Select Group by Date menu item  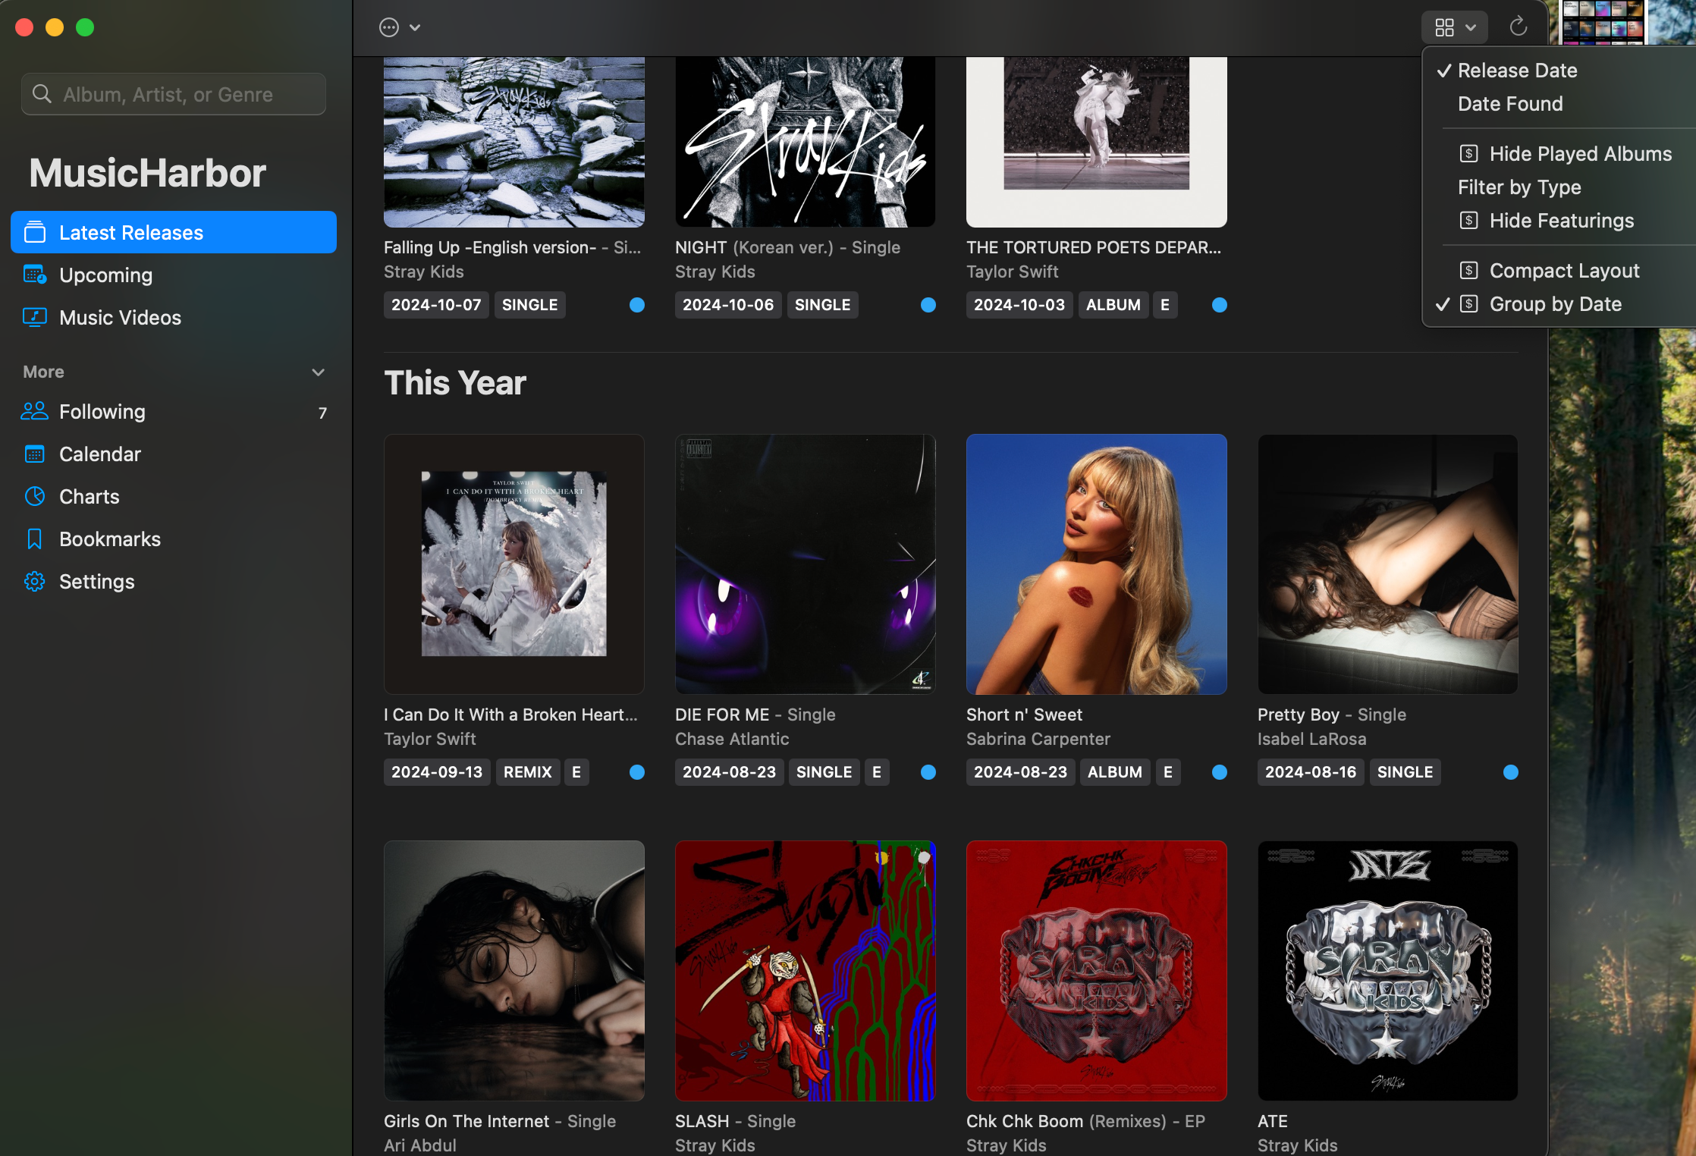click(1556, 304)
